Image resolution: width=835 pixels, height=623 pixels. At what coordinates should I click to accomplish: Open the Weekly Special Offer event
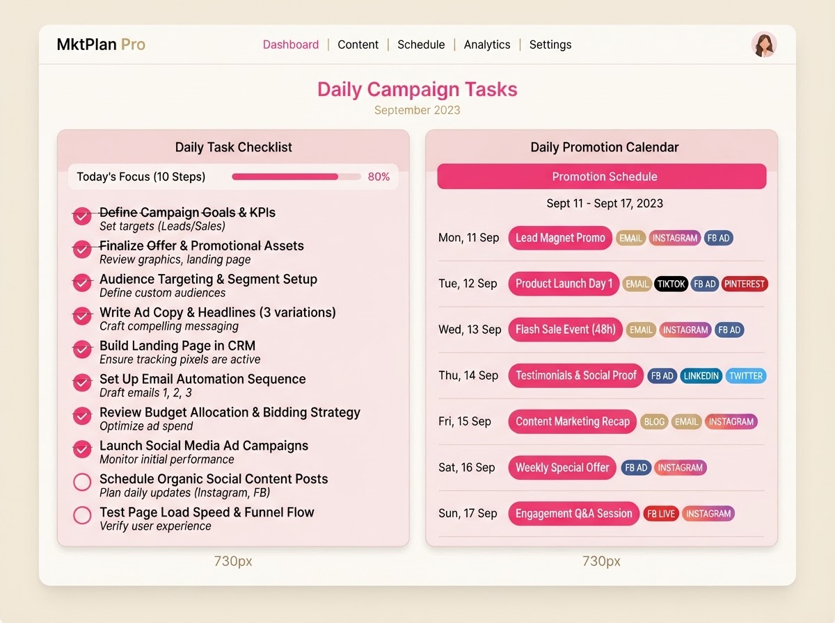click(x=562, y=467)
